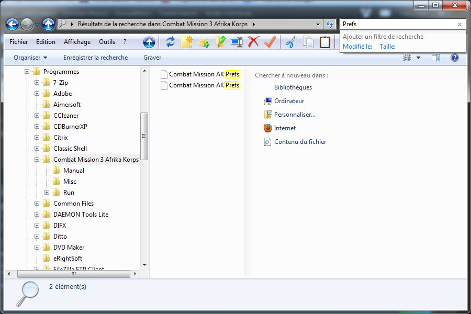The image size is (471, 314).
Task: Search again in Ordinateur
Action: (x=284, y=101)
